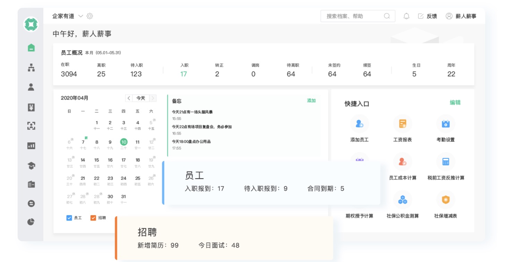The height and width of the screenshot is (262, 507).
Task: Click the 续签 64 stat
Action: [367, 70]
